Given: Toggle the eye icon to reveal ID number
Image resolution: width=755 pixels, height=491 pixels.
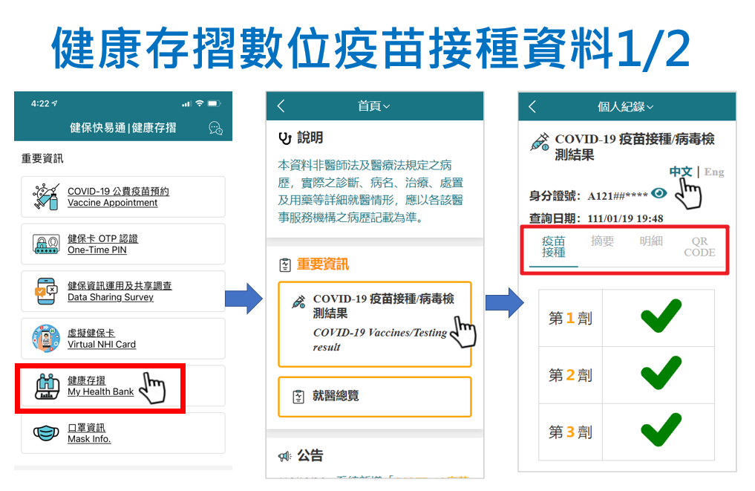Looking at the screenshot, I should click(x=658, y=195).
